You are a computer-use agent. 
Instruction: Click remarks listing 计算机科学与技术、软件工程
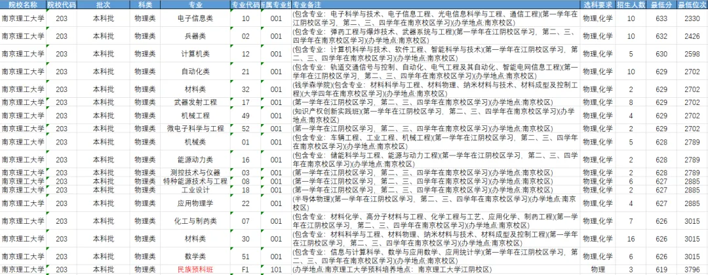tap(435, 54)
